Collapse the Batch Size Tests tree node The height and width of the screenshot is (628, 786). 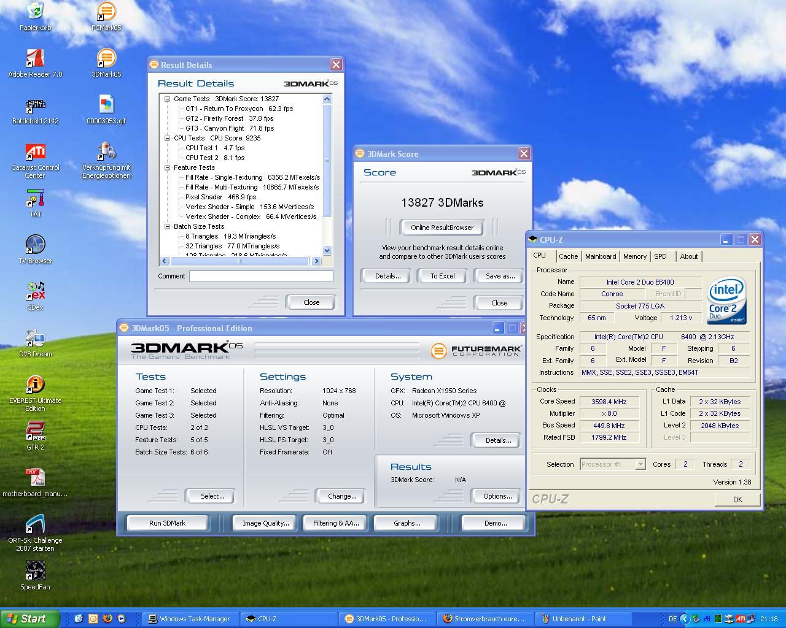point(167,226)
